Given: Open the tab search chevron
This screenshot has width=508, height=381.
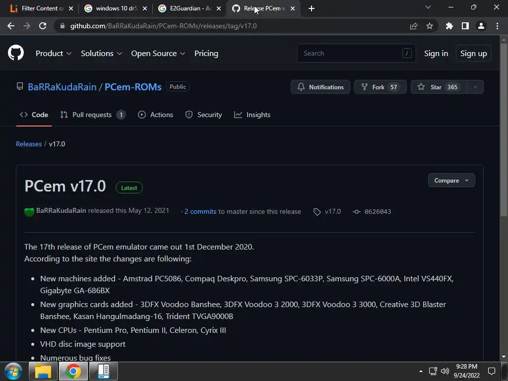Looking at the screenshot, I should tap(428, 7).
